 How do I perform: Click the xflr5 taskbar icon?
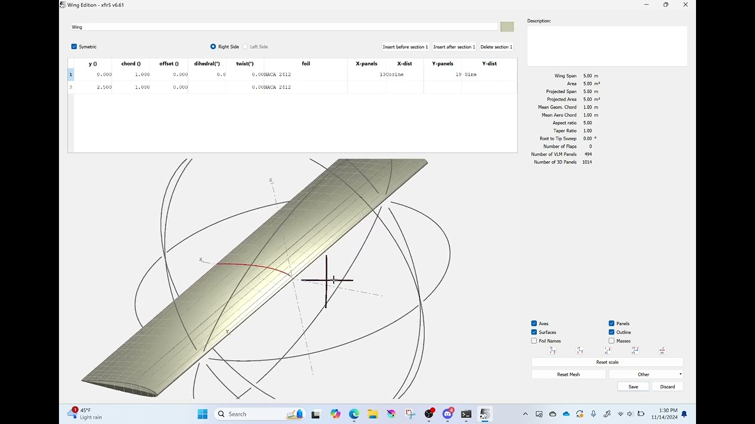pos(485,414)
